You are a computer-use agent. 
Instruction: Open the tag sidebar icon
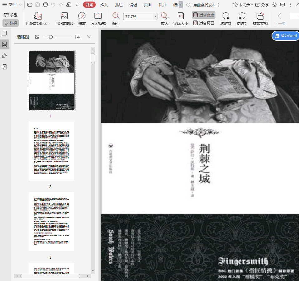tap(4, 56)
